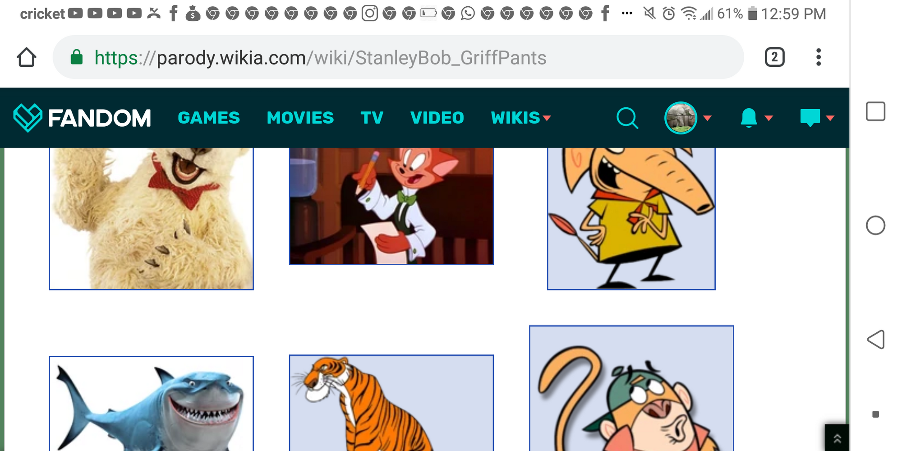Open the GAMES navigation item
Screen dimensions: 902x451
pyautogui.click(x=209, y=118)
